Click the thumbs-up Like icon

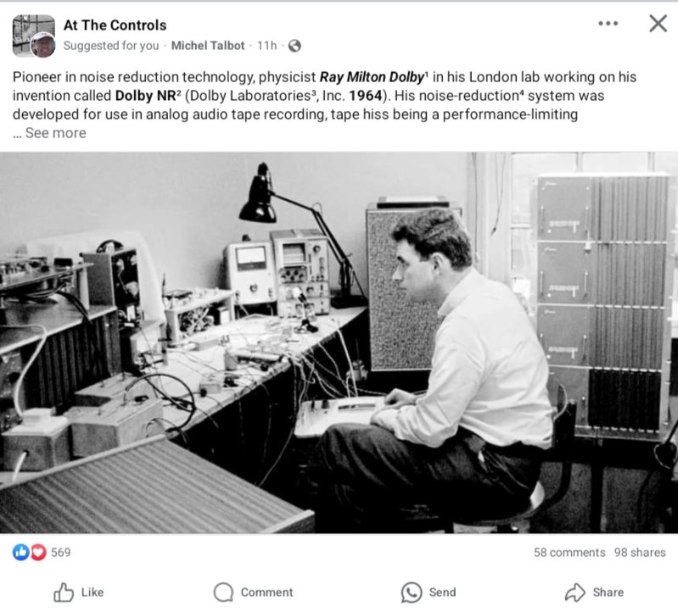[x=64, y=593]
